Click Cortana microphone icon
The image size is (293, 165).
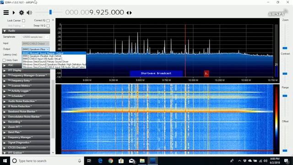80,161
